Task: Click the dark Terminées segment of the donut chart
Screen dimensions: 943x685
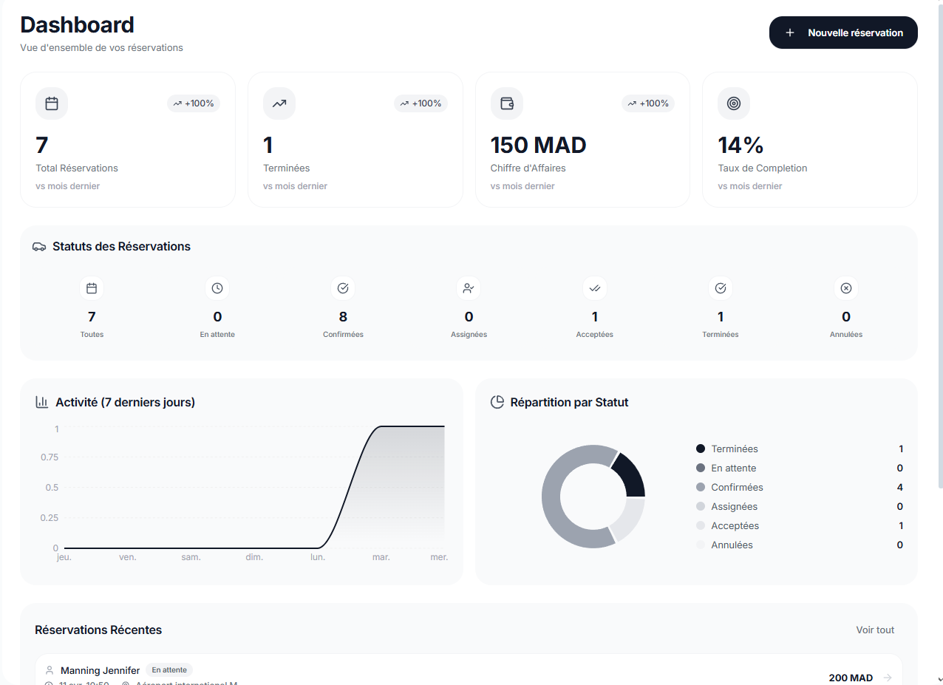Action: [x=630, y=475]
